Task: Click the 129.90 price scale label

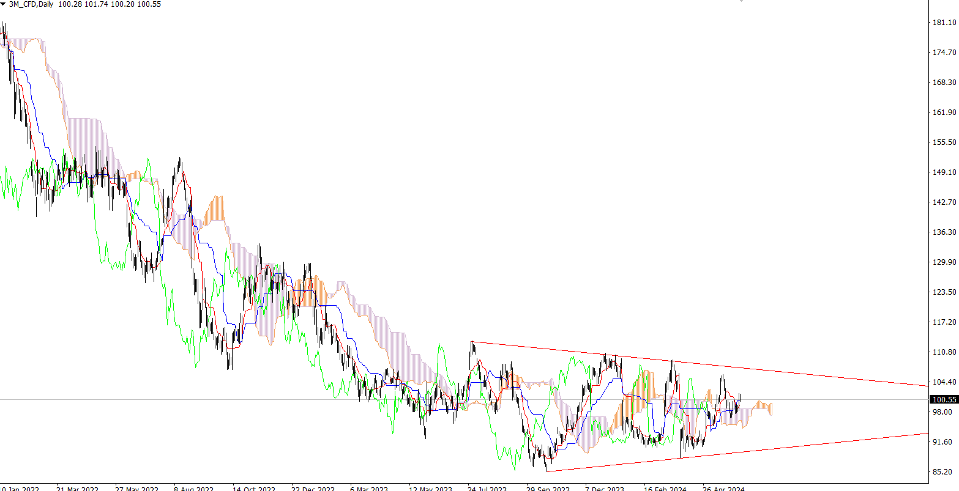Action: [943, 262]
